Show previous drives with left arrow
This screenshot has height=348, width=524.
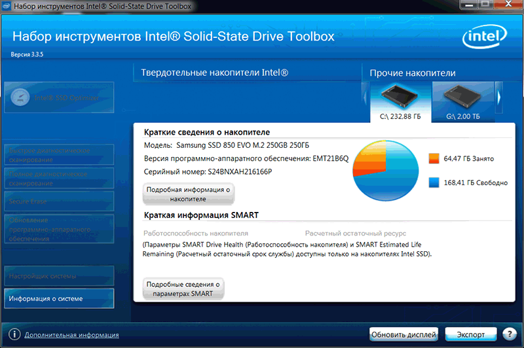click(365, 97)
